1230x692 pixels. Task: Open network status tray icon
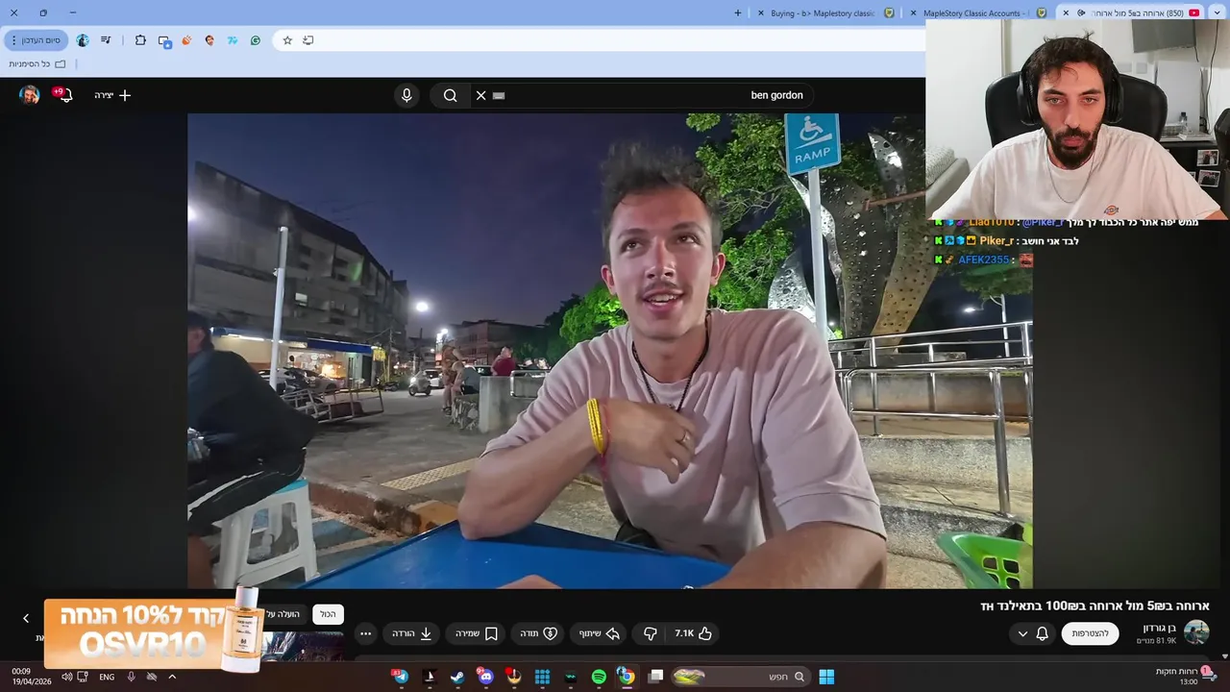pyautogui.click(x=83, y=677)
